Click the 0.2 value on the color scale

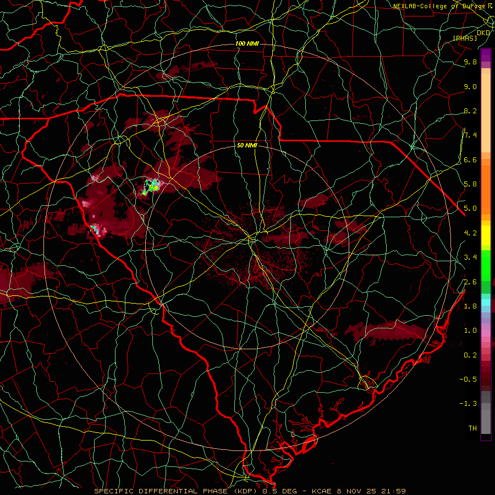pyautogui.click(x=470, y=355)
